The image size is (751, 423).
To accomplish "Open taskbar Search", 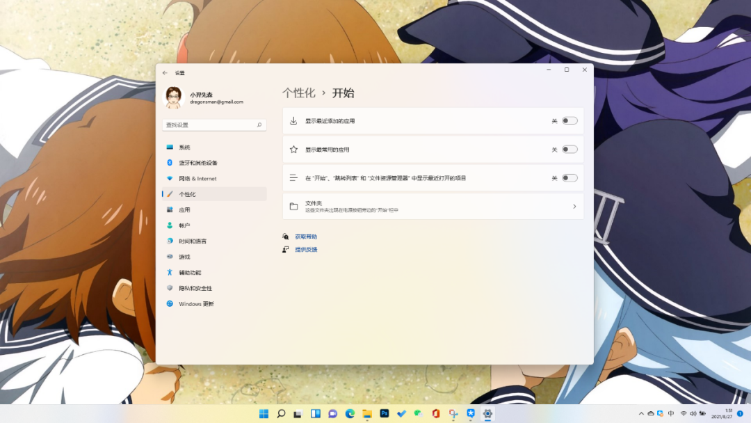I will tap(281, 413).
